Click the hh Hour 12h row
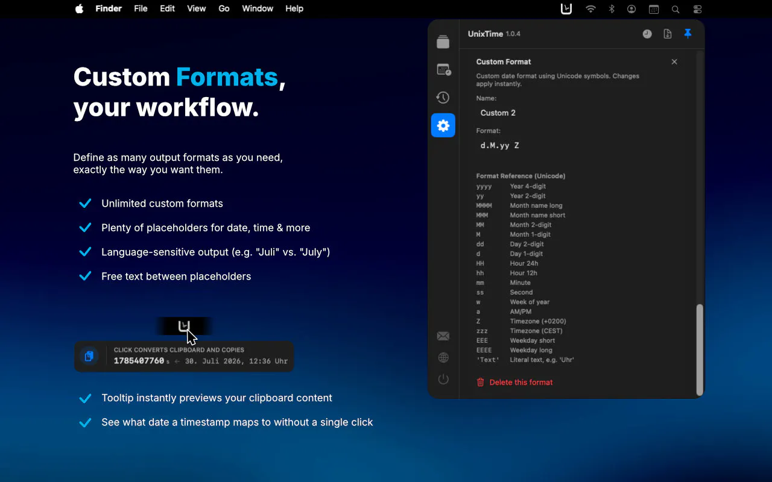Screen dimensions: 772x482 tap(507, 273)
